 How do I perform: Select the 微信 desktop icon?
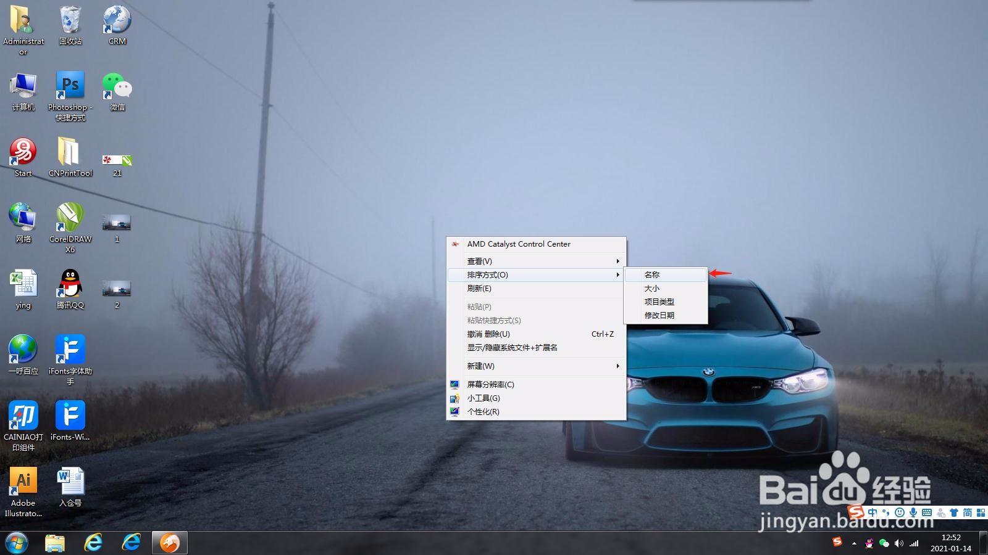pos(117,86)
